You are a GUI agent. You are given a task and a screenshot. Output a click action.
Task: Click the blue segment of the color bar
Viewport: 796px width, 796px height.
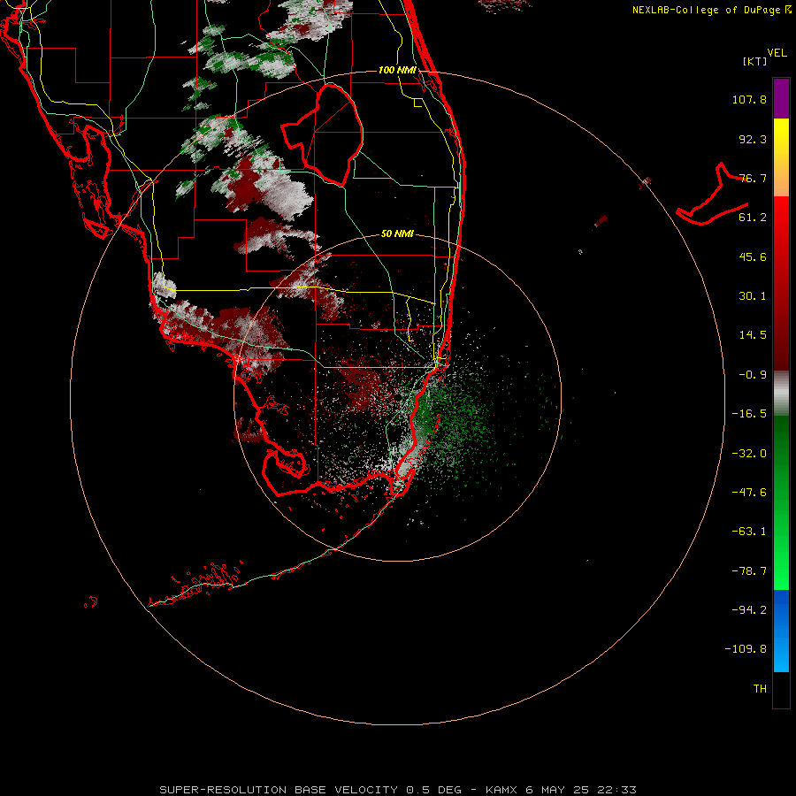point(781,631)
